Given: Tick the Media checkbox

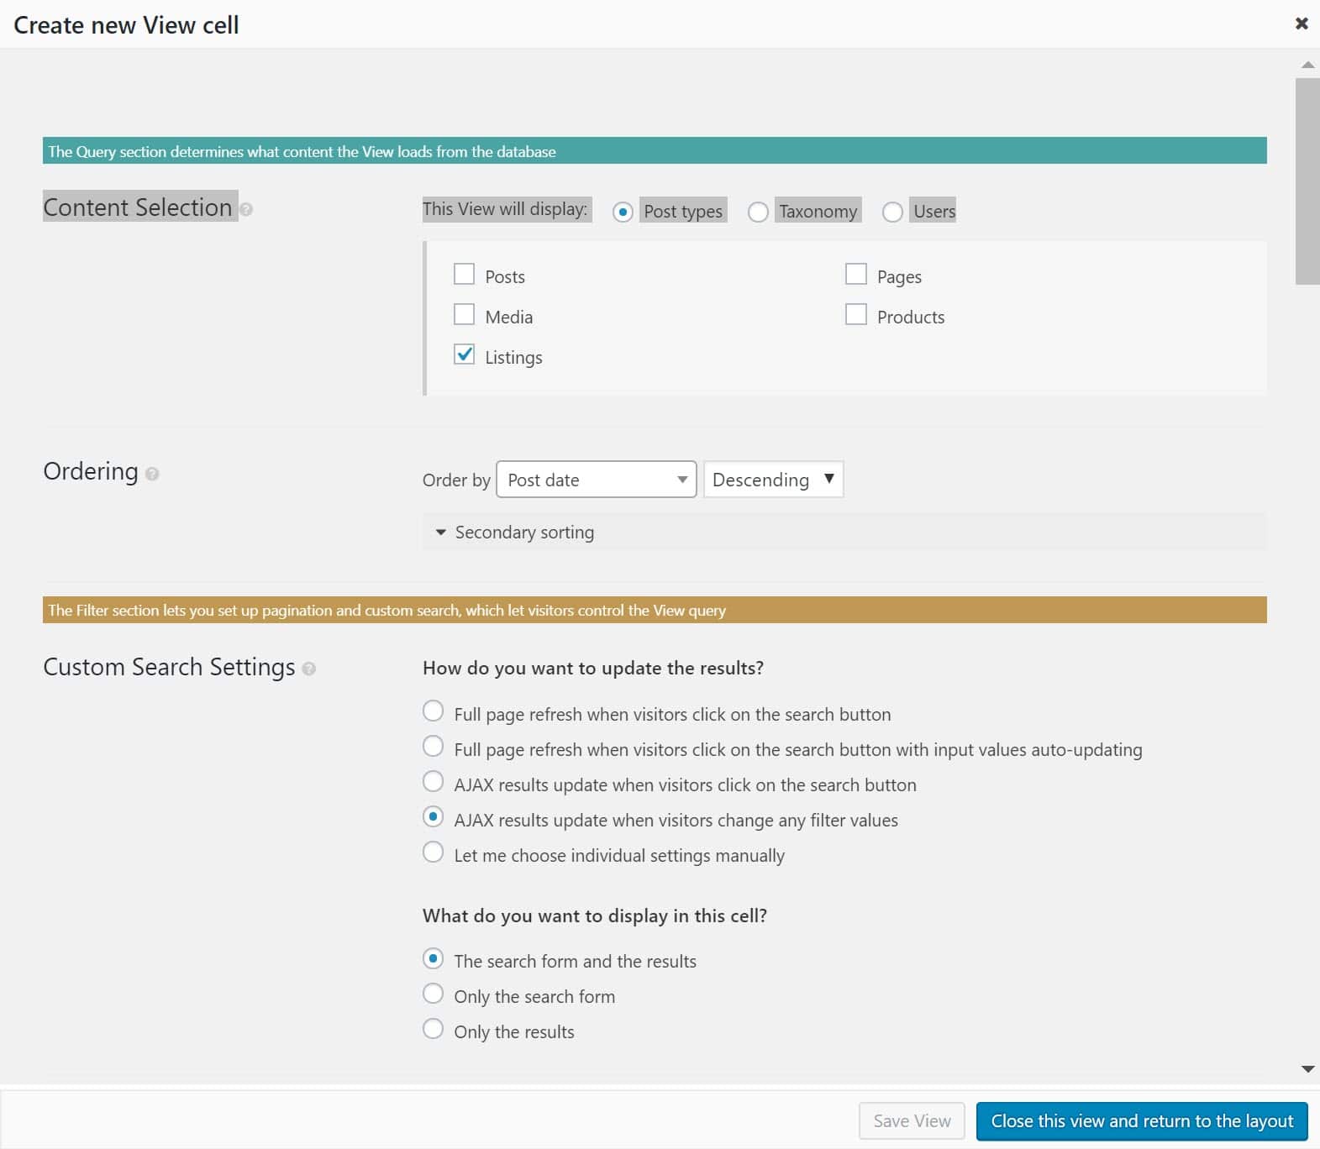Looking at the screenshot, I should pos(464,315).
